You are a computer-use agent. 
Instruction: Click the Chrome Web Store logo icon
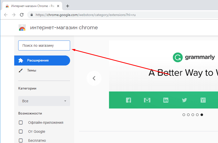(22, 27)
